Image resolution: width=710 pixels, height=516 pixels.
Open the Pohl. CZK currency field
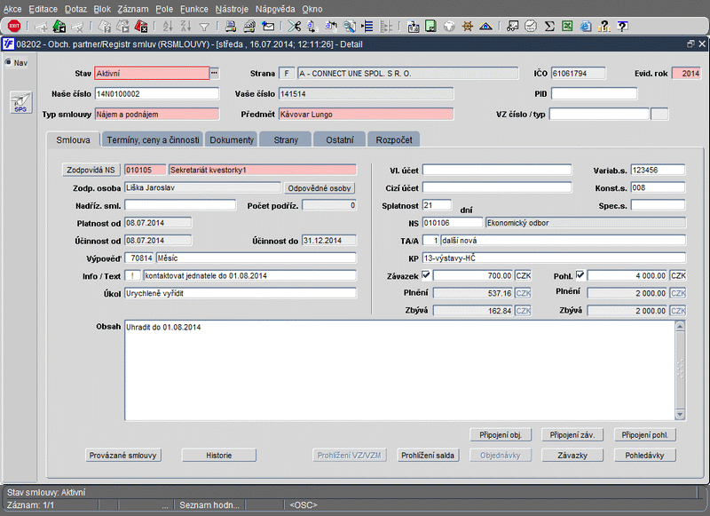pos(678,276)
